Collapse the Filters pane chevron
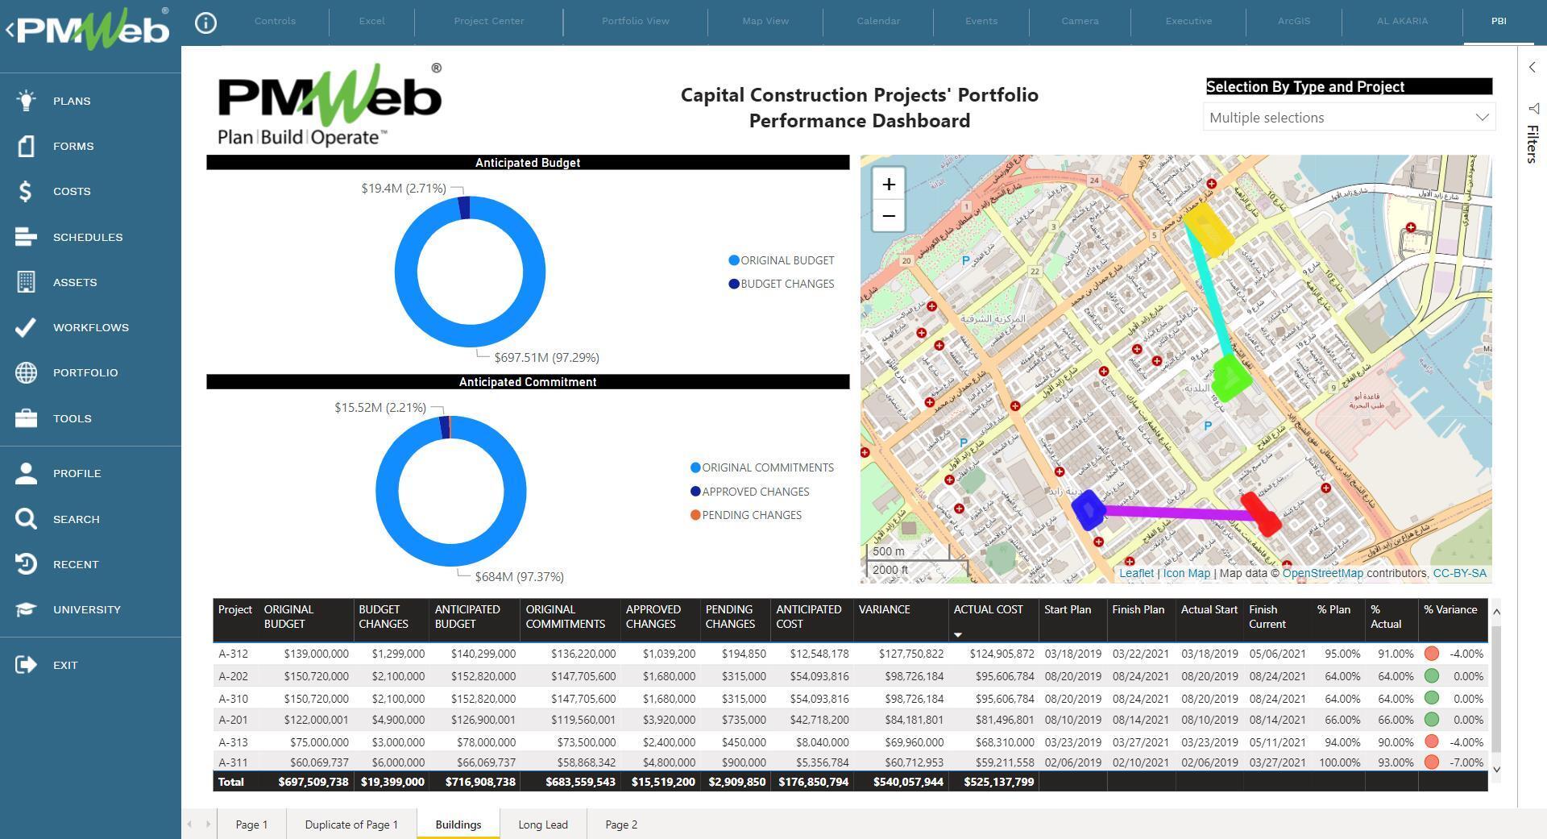Screen dimensions: 1547x839 [1532, 68]
